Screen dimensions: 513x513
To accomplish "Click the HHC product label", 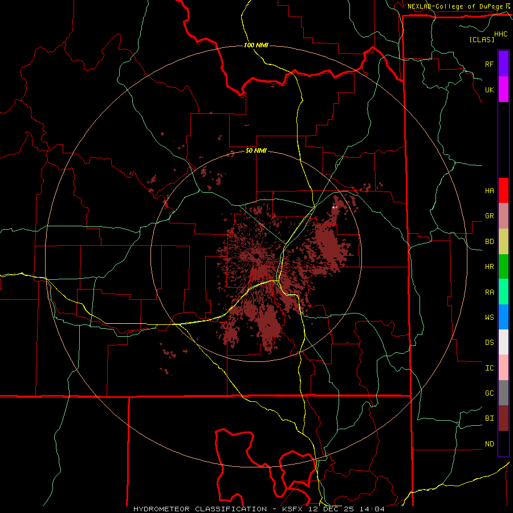I will coord(500,34).
